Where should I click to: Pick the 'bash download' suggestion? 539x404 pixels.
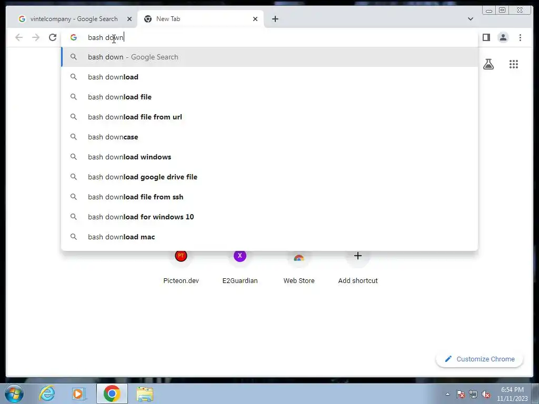269,77
